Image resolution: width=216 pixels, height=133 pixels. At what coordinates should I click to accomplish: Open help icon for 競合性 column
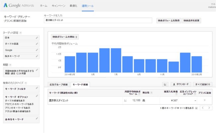(x=151, y=93)
